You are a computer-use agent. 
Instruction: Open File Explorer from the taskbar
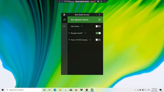(60, 90)
